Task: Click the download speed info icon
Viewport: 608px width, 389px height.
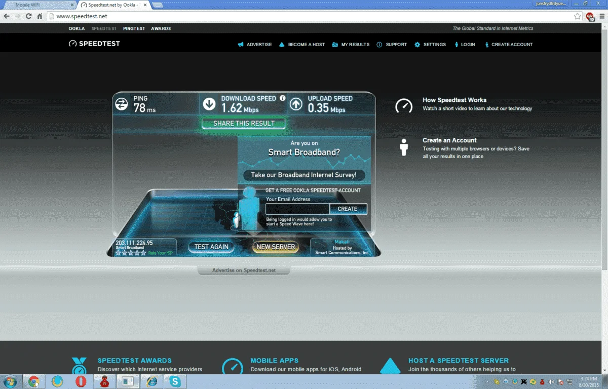Action: coord(283,98)
